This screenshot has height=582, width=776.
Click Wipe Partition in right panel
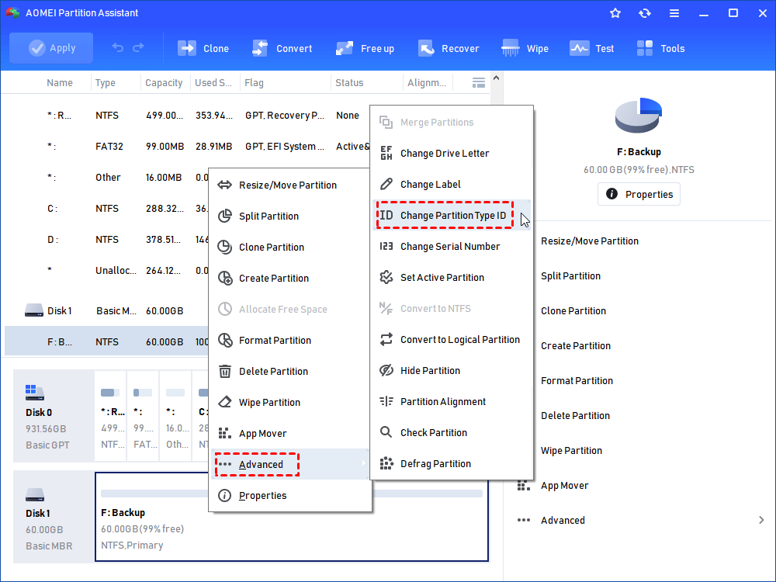571,451
